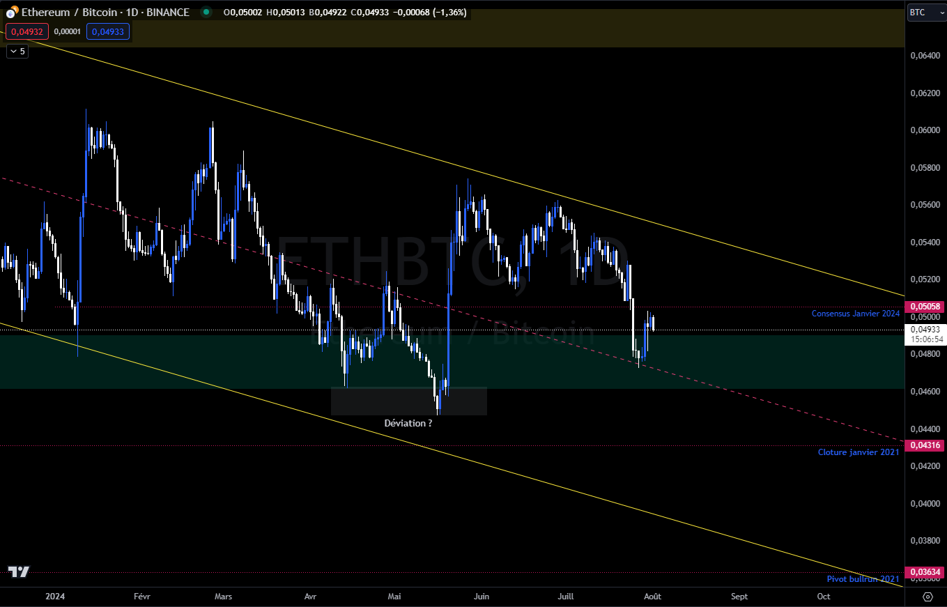Select the "Consensus Janvier 2024" line label
Viewport: 947px width, 607px height.
pyautogui.click(x=856, y=313)
